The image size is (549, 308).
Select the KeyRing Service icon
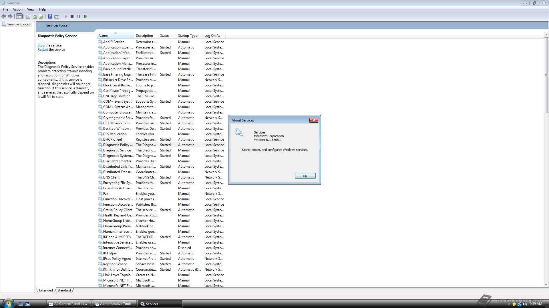pos(100,264)
